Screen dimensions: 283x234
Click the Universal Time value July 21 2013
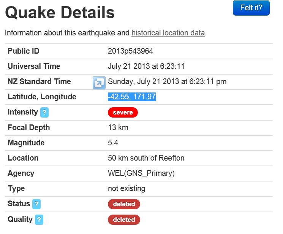[x=146, y=66]
